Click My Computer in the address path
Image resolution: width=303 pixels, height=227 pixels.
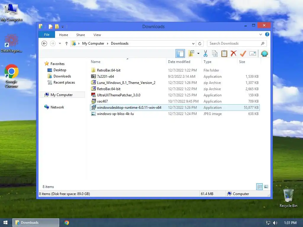coord(93,43)
